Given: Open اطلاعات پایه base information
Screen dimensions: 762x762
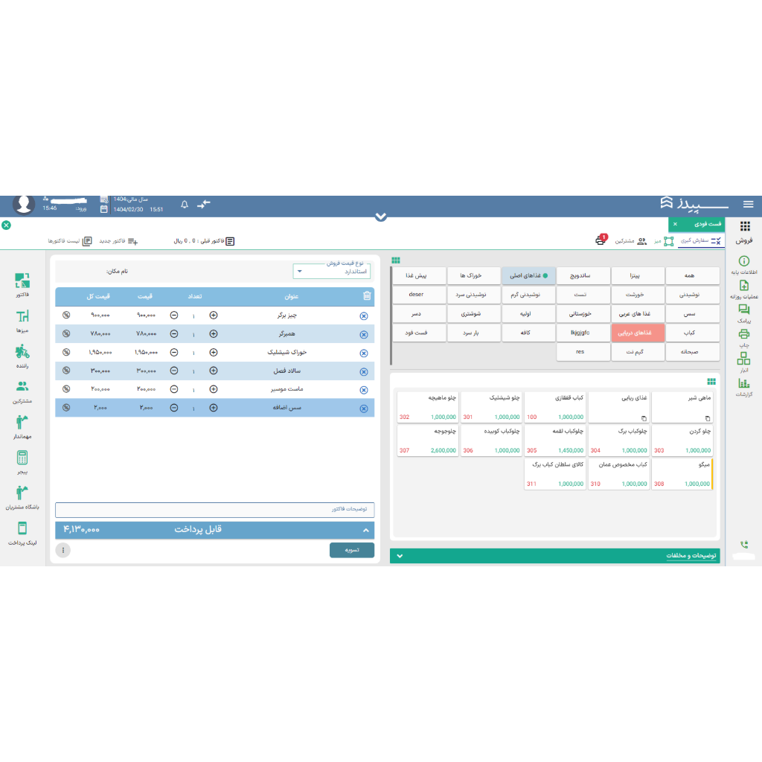Looking at the screenshot, I should pyautogui.click(x=744, y=265).
